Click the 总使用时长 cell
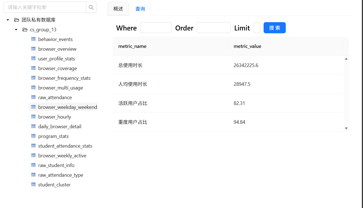Image resolution: width=363 pixels, height=208 pixels. tap(170, 65)
